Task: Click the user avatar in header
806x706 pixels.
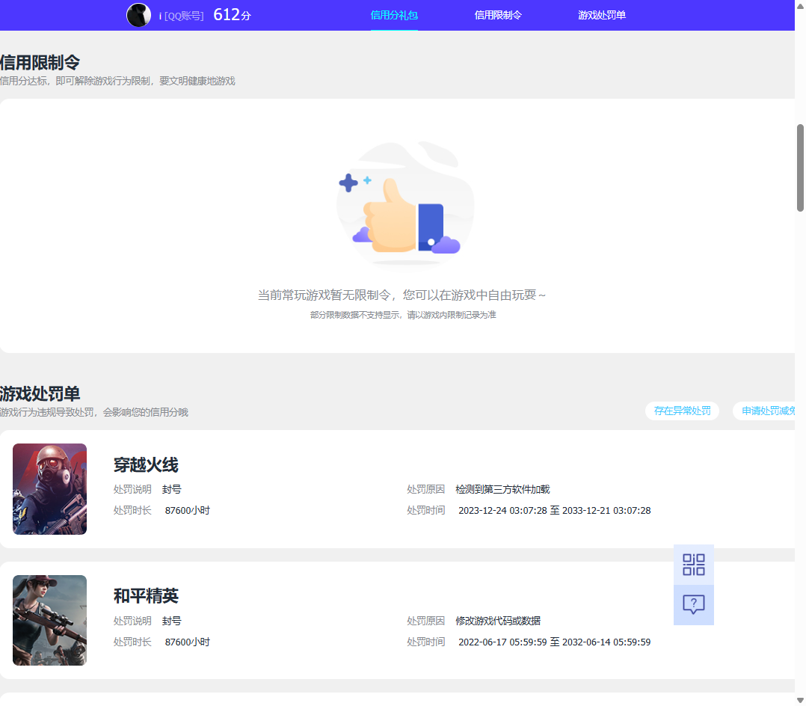Action: click(x=139, y=15)
